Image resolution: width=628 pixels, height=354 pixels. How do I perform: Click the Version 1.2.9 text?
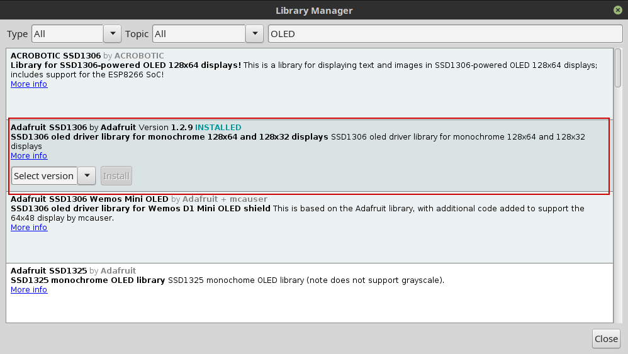(x=165, y=127)
